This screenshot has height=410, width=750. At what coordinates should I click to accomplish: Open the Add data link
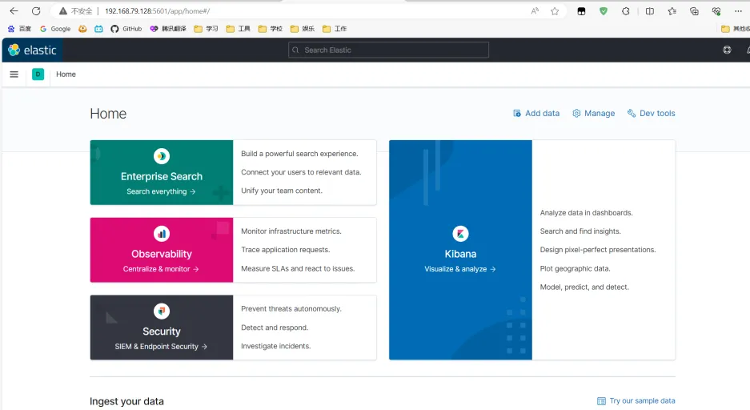(x=536, y=114)
